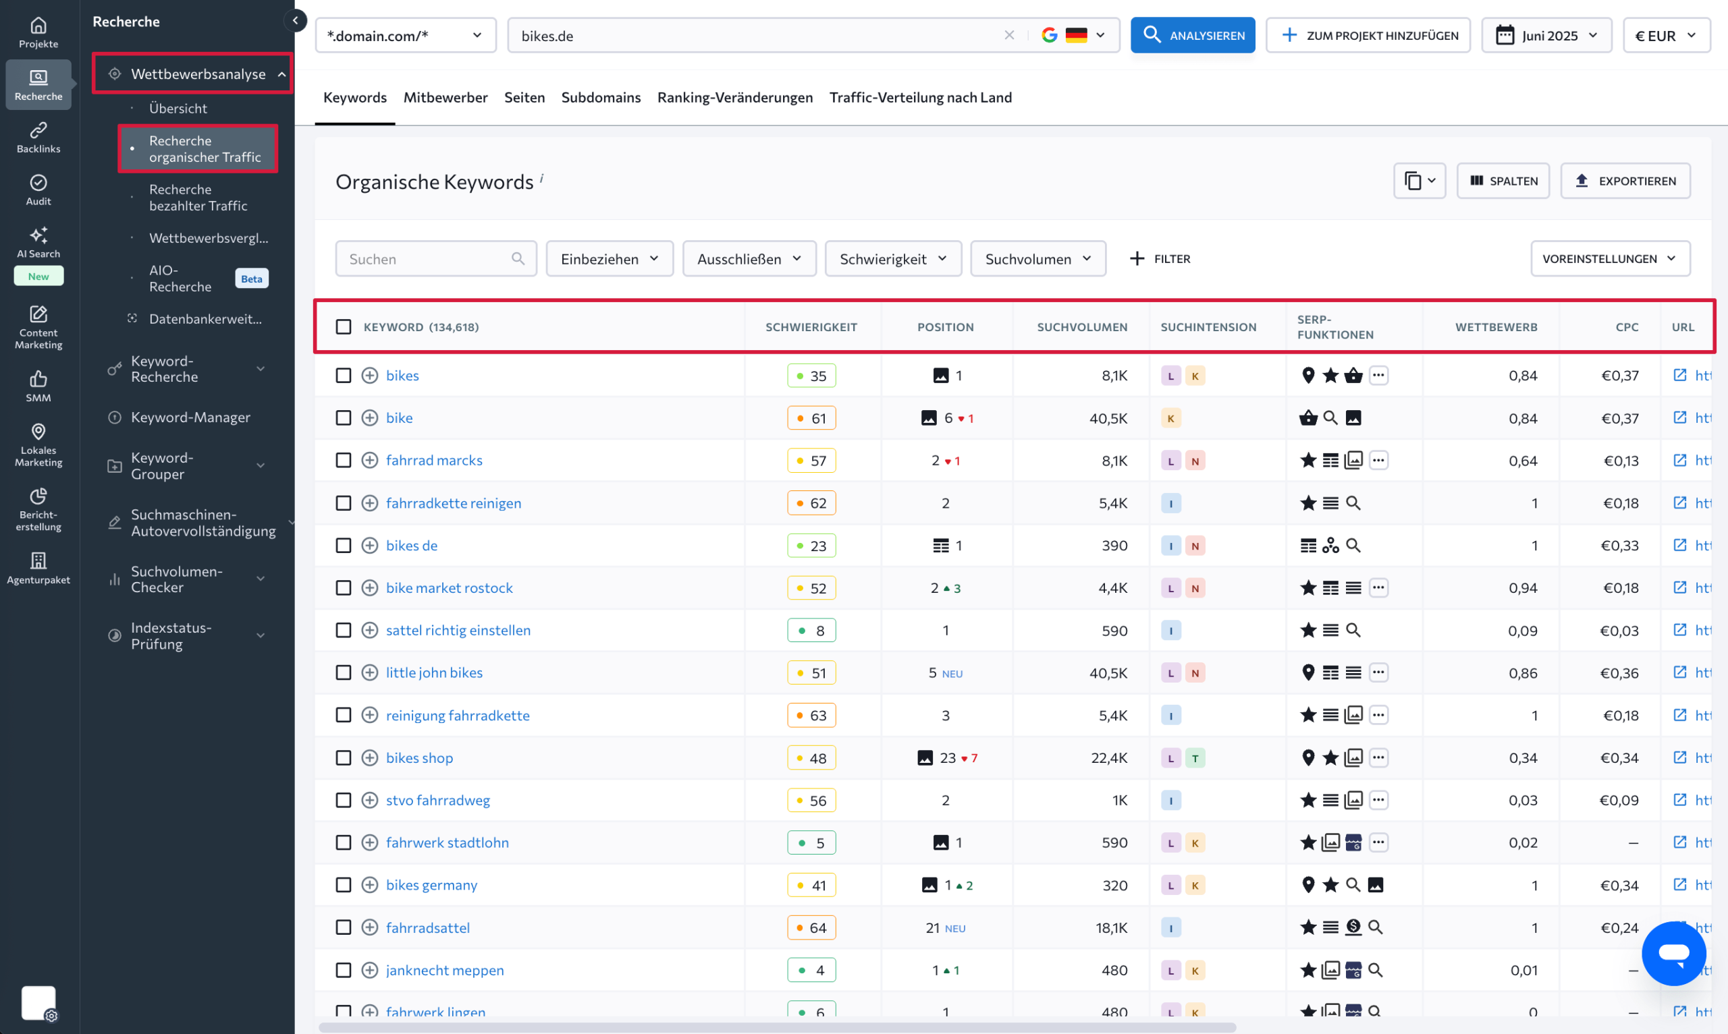Tick the checkbox for 'bikes de'
Image resolution: width=1728 pixels, height=1034 pixels.
pos(344,546)
